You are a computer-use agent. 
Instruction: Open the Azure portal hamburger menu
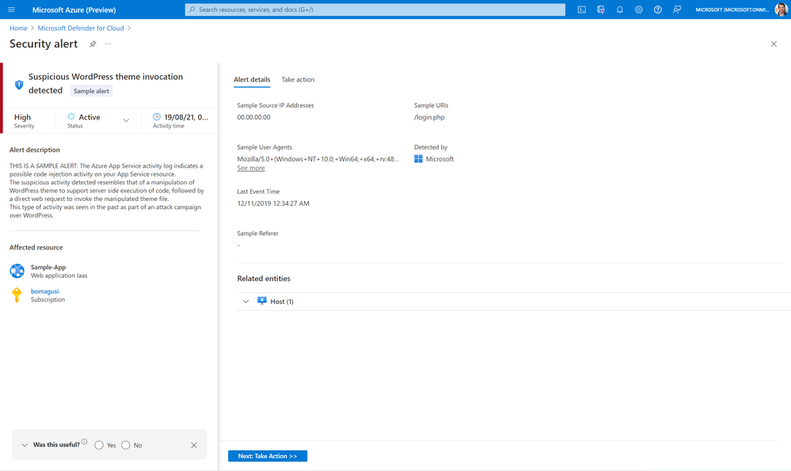pyautogui.click(x=11, y=9)
